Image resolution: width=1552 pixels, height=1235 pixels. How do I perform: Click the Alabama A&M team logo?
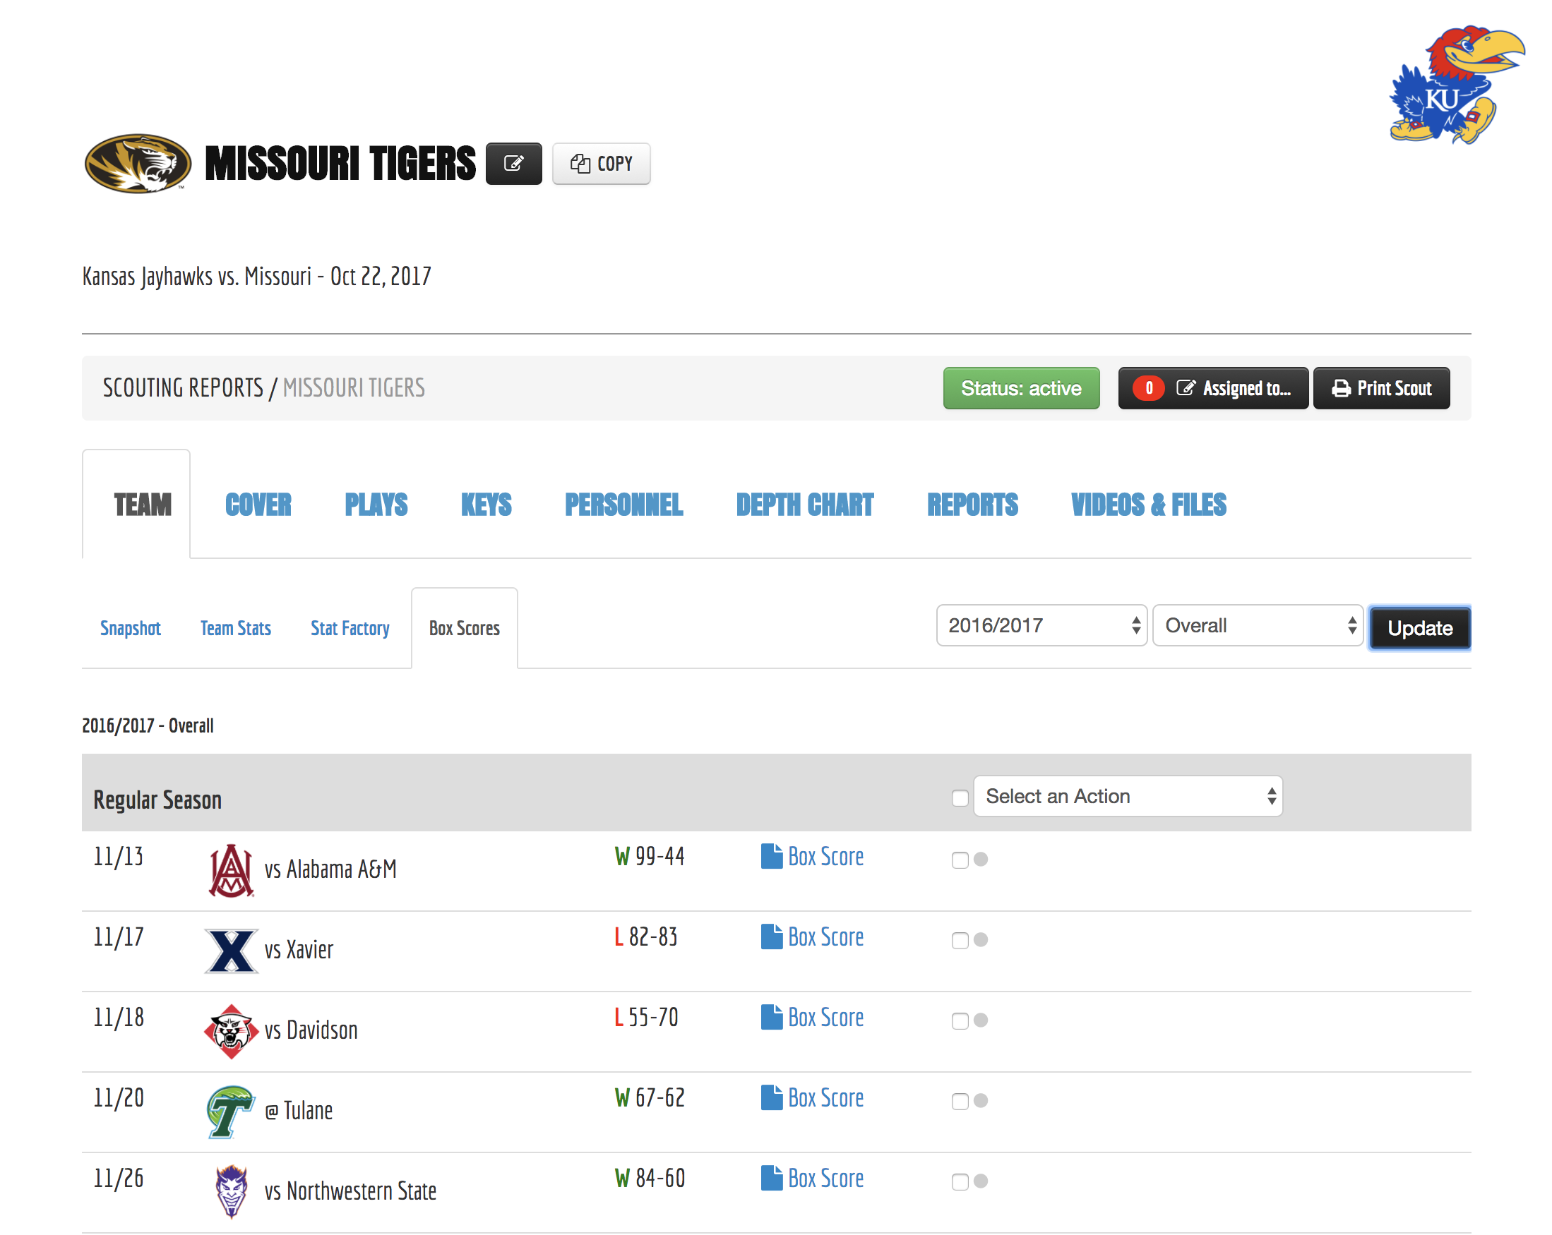[x=230, y=870]
